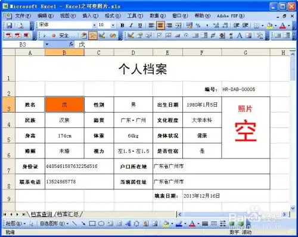Open the 文件 menu
Image resolution: width=298 pixels, height=237 pixels.
(23, 16)
